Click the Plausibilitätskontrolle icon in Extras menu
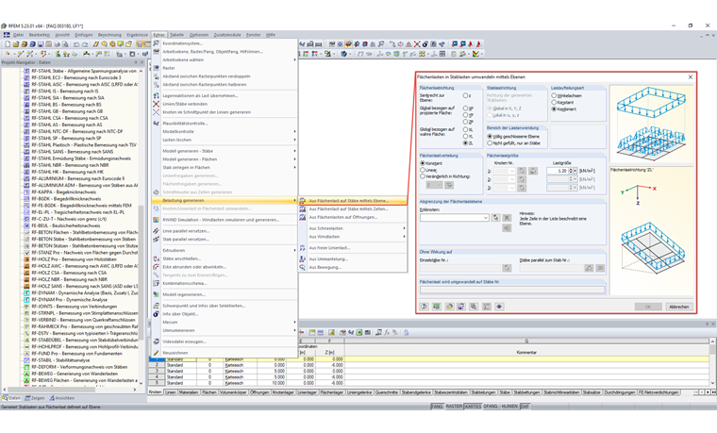This screenshot has height=433, width=717. point(156,123)
